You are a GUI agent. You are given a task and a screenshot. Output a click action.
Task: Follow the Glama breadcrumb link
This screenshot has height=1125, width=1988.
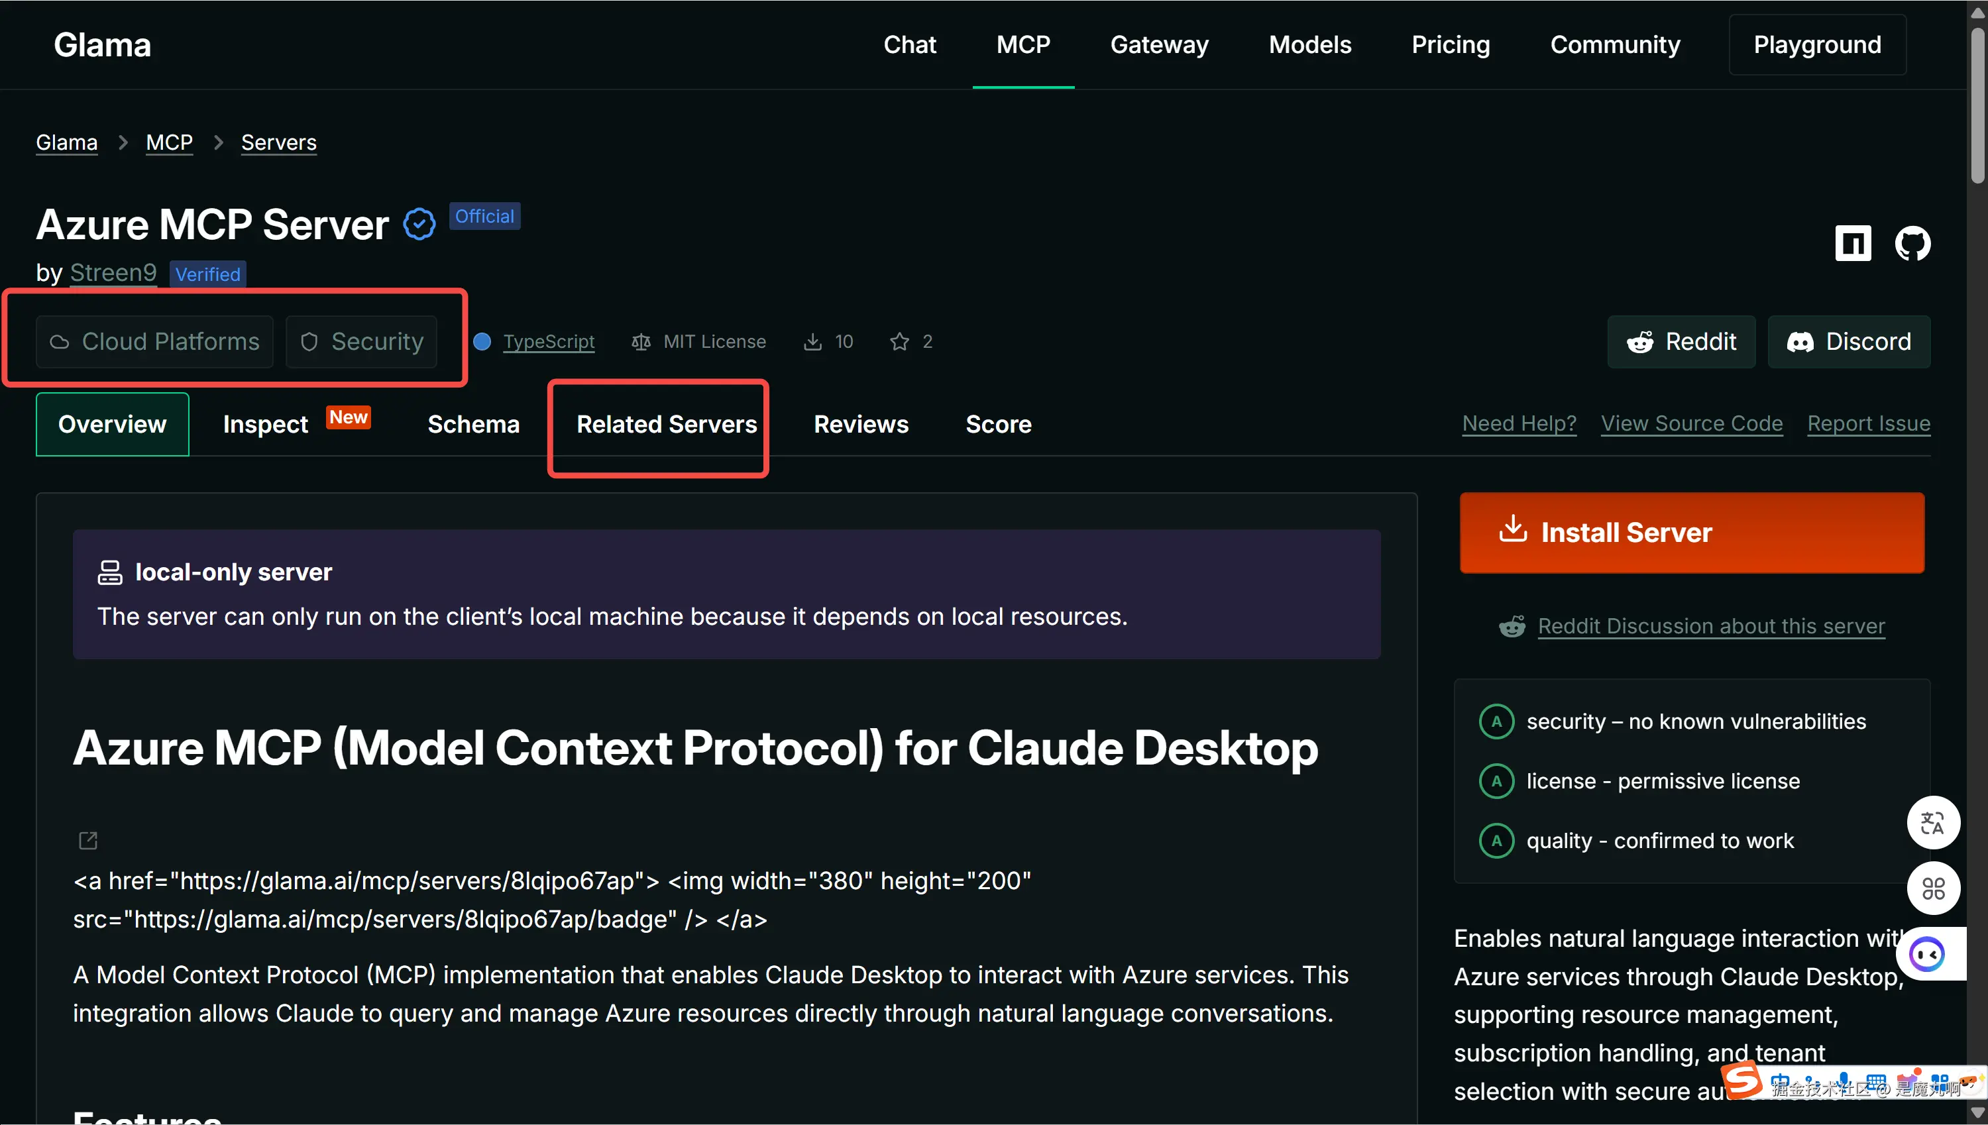66,142
